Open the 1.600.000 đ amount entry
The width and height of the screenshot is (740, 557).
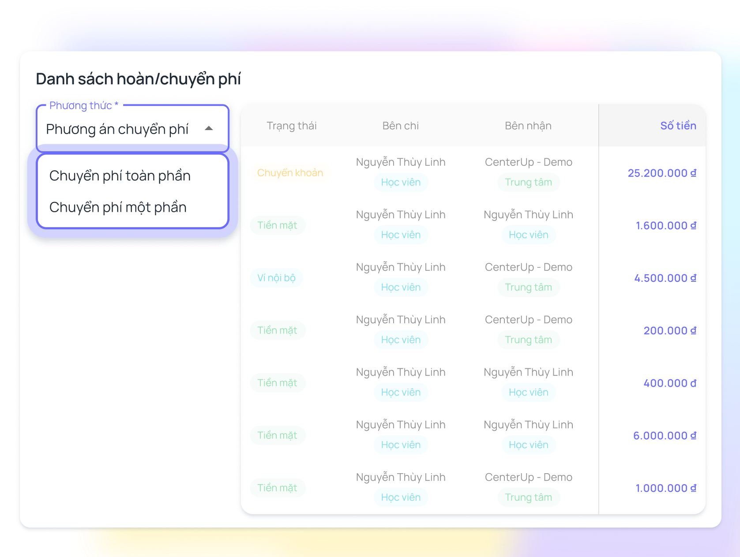665,225
